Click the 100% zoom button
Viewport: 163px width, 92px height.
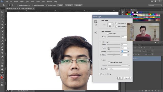[x=60, y=5]
